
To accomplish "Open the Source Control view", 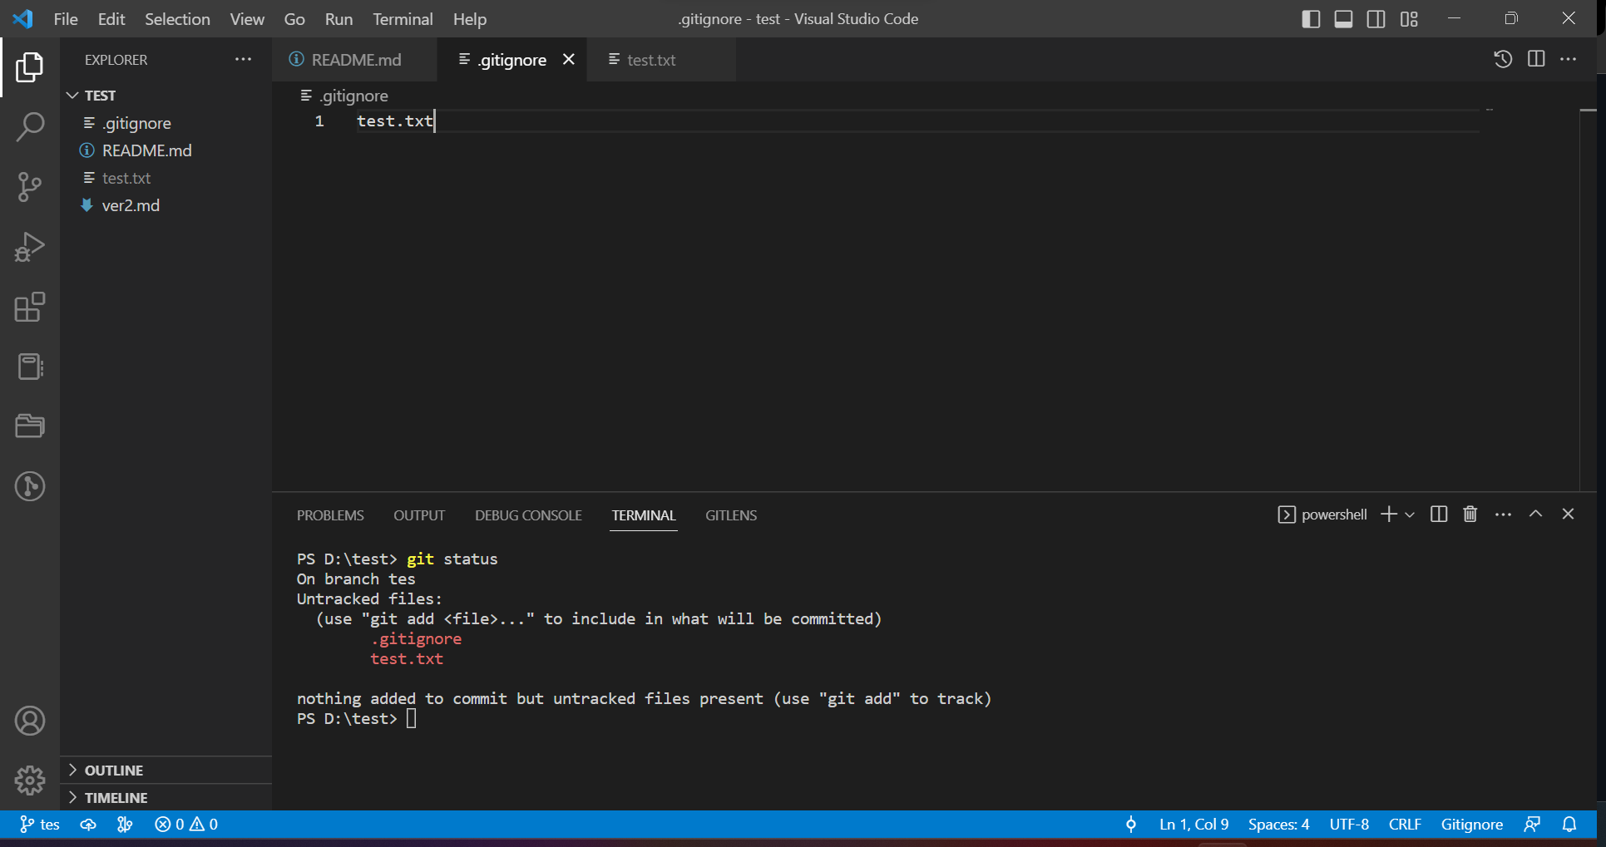I will click(30, 187).
